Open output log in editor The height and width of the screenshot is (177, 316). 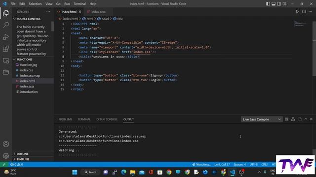[x=300, y=119]
